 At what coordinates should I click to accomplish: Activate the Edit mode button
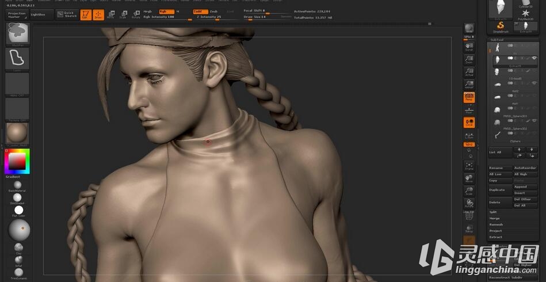point(86,14)
